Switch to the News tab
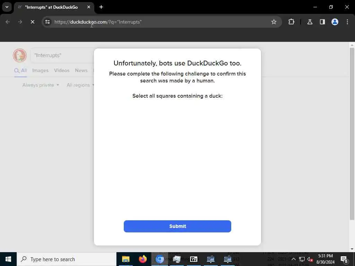This screenshot has width=355, height=266. (81, 71)
